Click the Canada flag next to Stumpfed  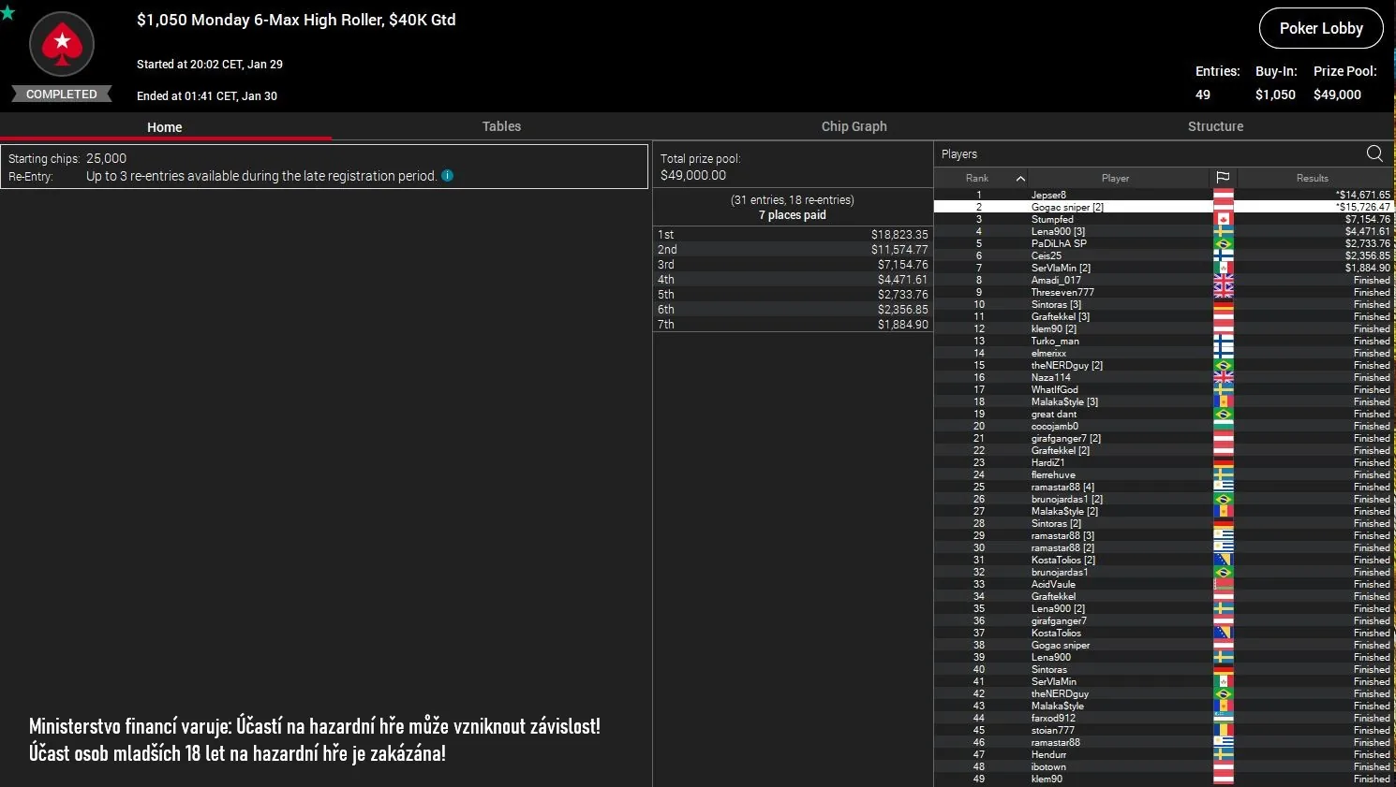pos(1223,219)
